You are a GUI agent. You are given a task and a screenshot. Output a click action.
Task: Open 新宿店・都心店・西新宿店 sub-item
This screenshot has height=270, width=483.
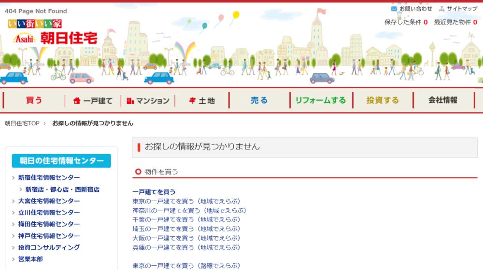[62, 189]
